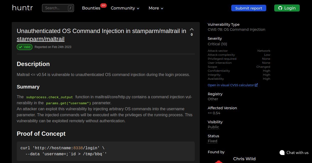Click the Submit report button

click(x=249, y=8)
